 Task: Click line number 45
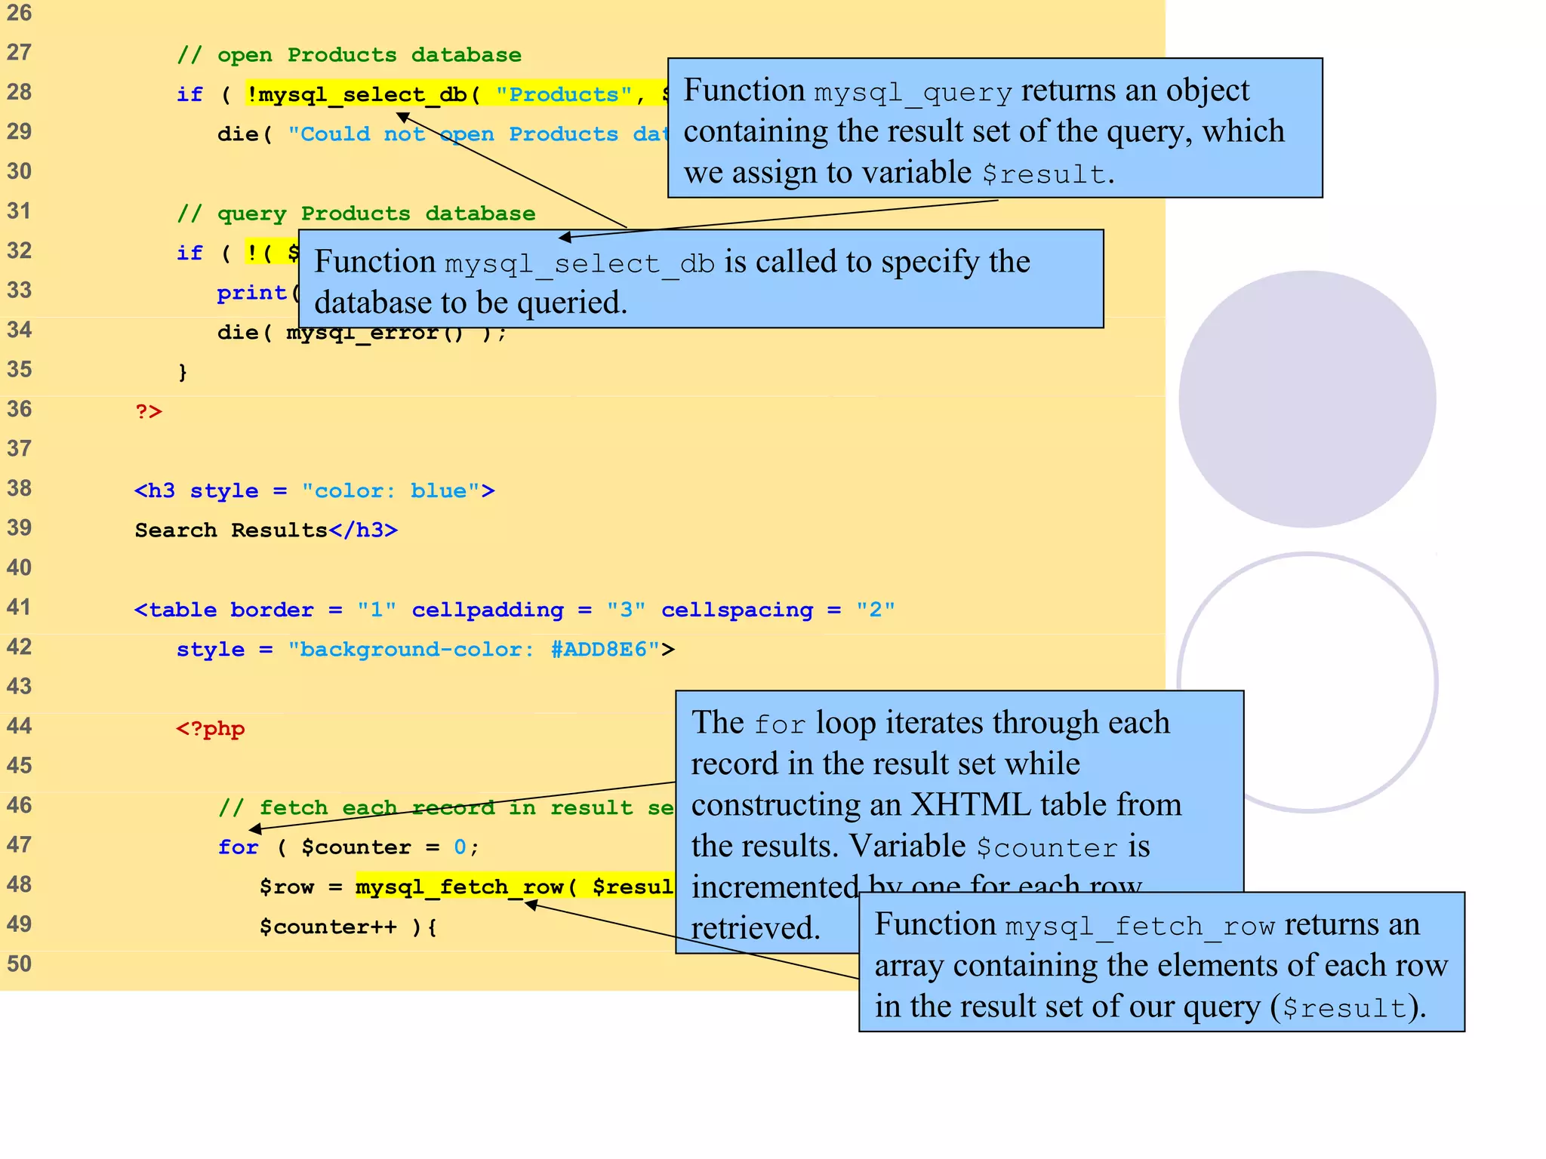tap(20, 766)
